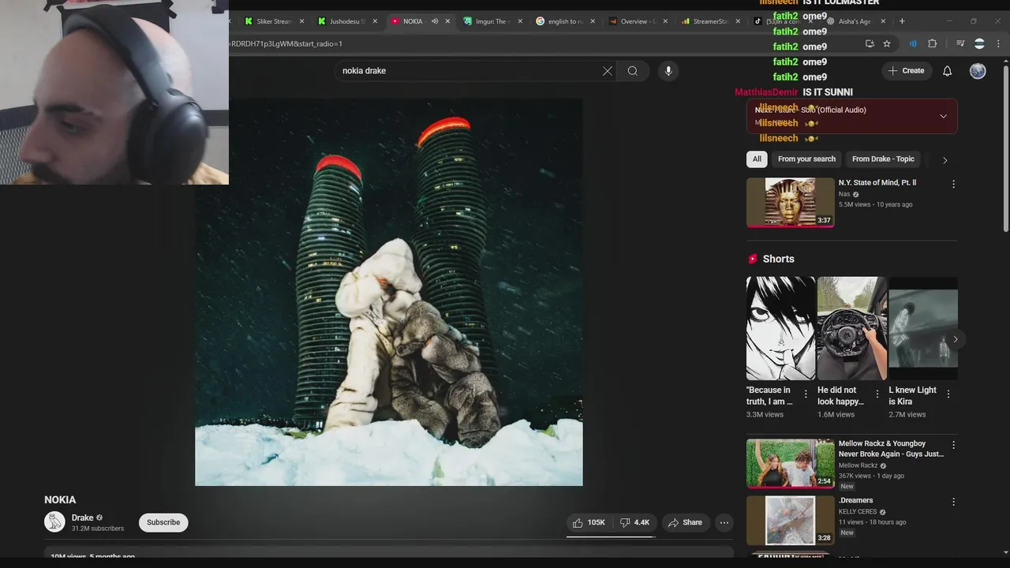Open options for 'Because in truth' short
Image resolution: width=1010 pixels, height=568 pixels.
[x=806, y=394]
